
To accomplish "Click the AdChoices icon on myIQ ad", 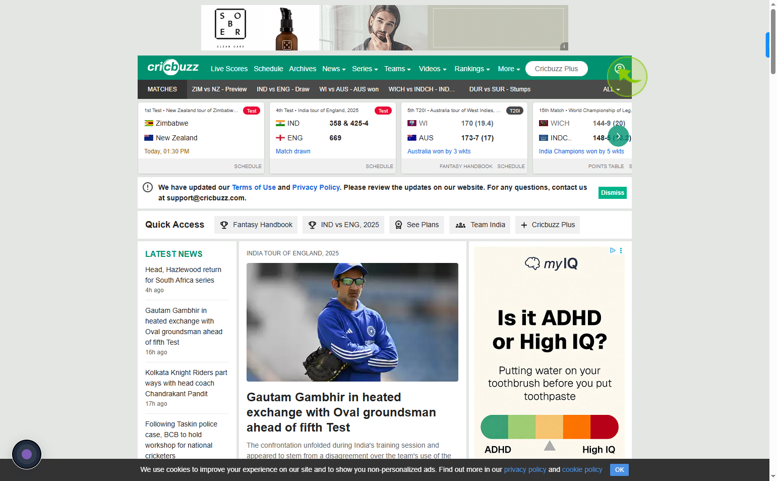I will pos(613,250).
